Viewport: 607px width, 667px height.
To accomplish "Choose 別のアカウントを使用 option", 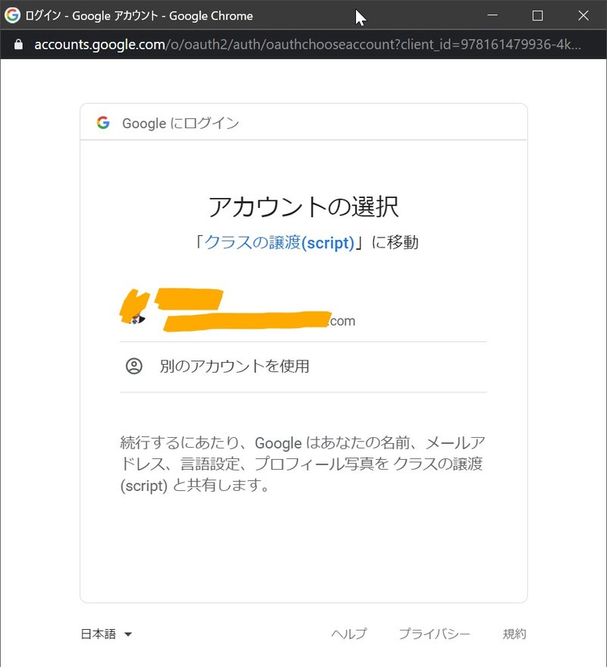I will click(303, 367).
